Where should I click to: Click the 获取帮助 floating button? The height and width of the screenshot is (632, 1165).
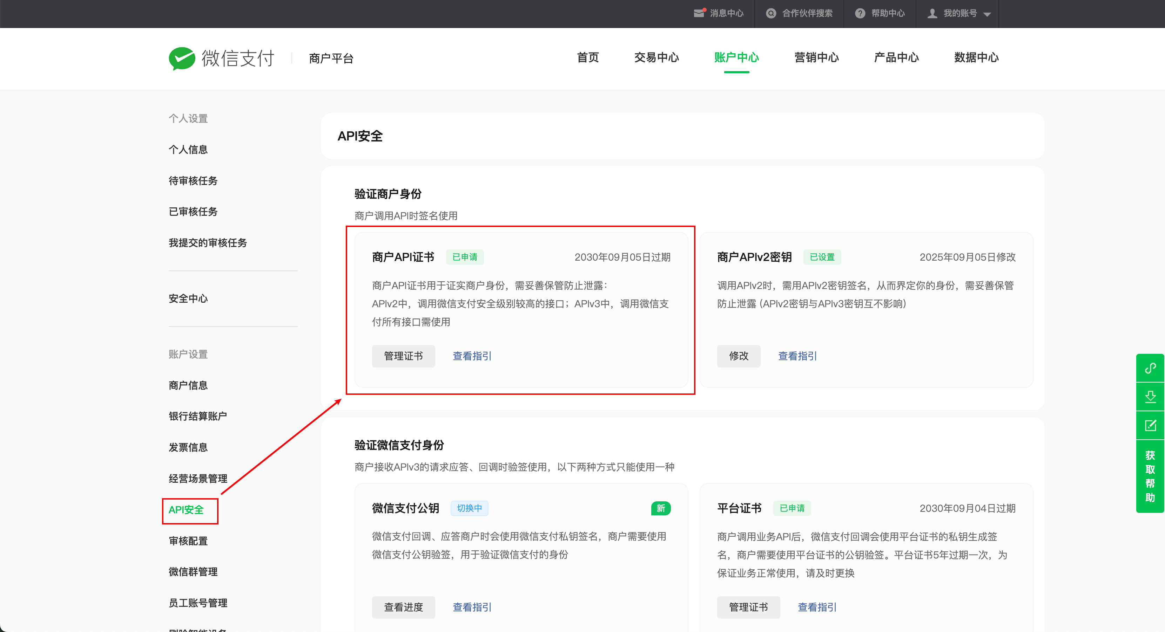click(1150, 476)
